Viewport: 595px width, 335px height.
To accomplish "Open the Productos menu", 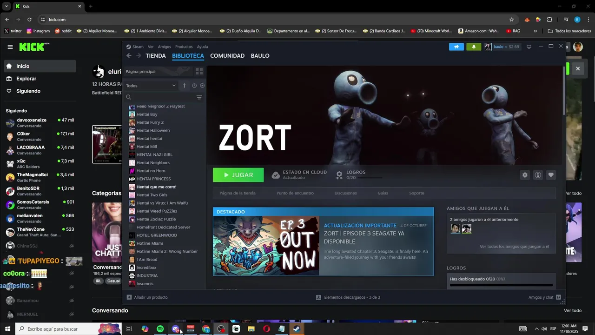I will click(184, 47).
